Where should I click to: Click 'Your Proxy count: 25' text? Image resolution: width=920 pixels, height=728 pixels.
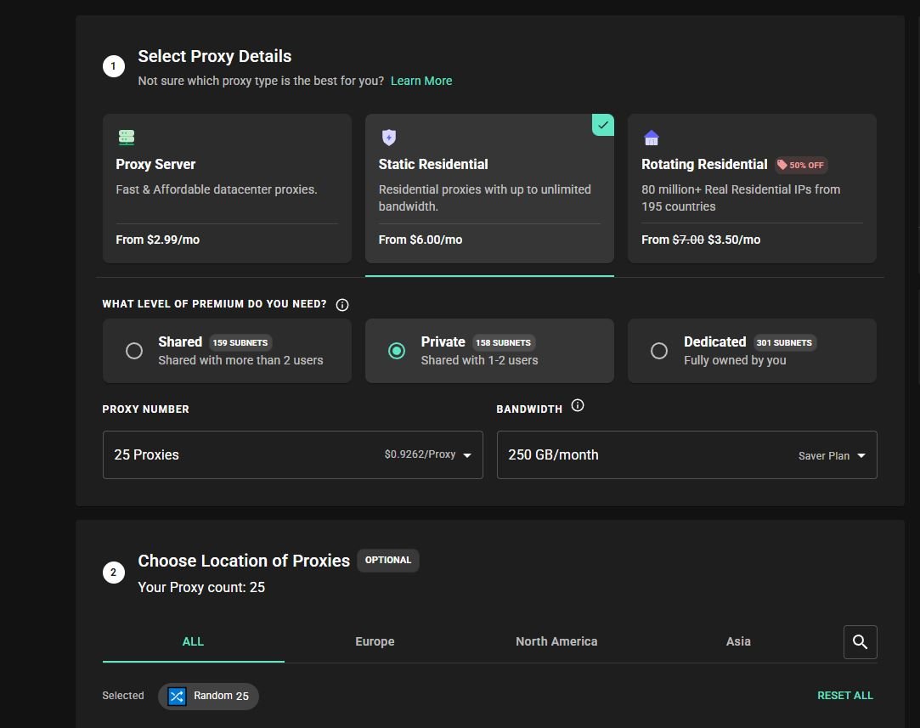click(201, 587)
